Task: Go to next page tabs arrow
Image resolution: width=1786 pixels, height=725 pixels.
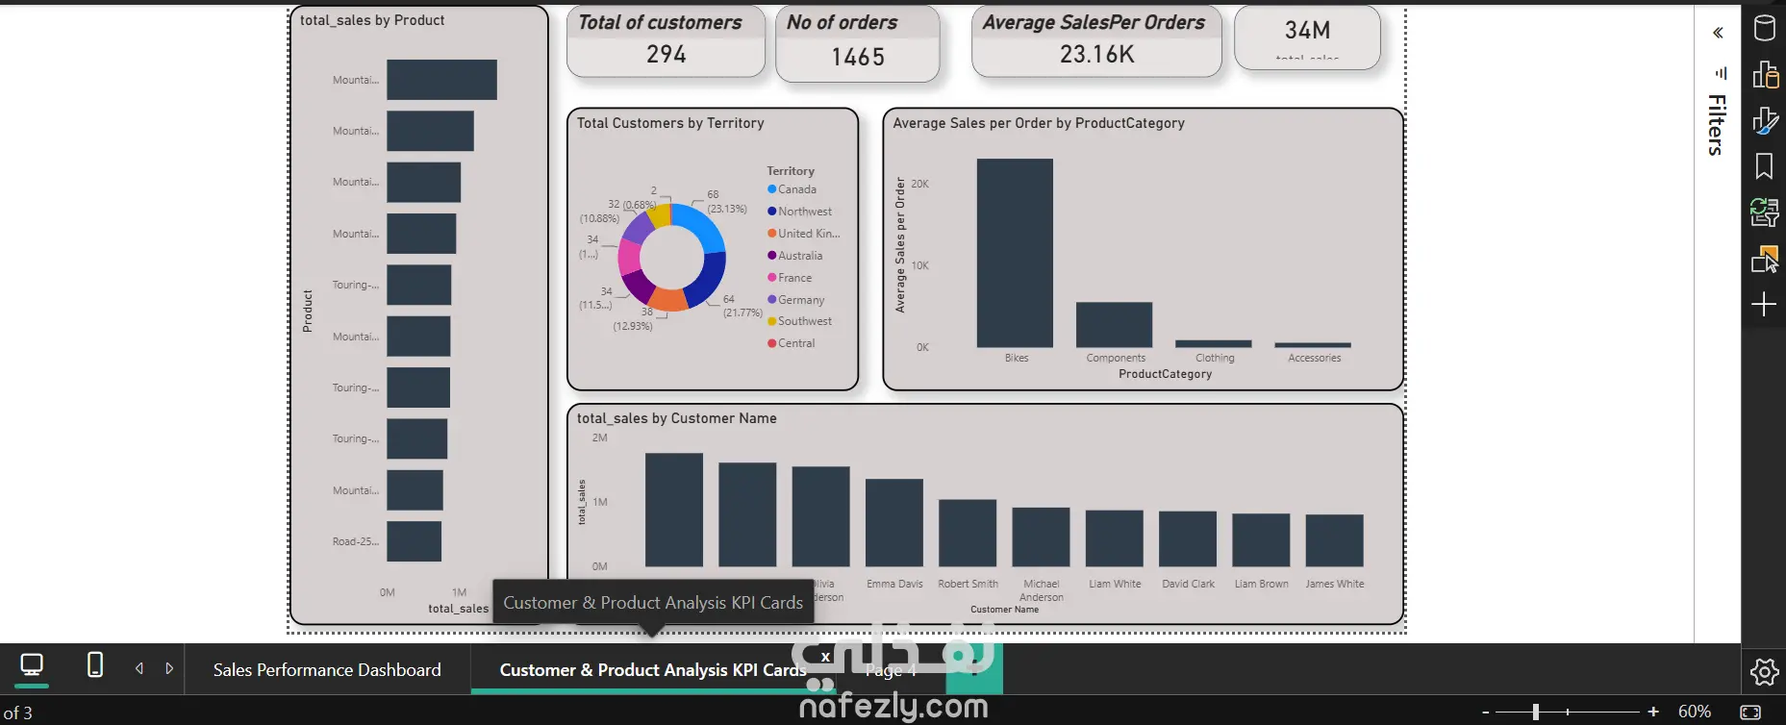Action: 169,668
